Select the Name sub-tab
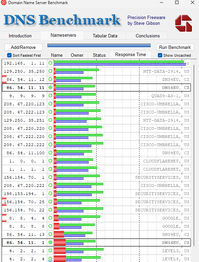The width and height of the screenshot is (199, 262). coord(57,55)
